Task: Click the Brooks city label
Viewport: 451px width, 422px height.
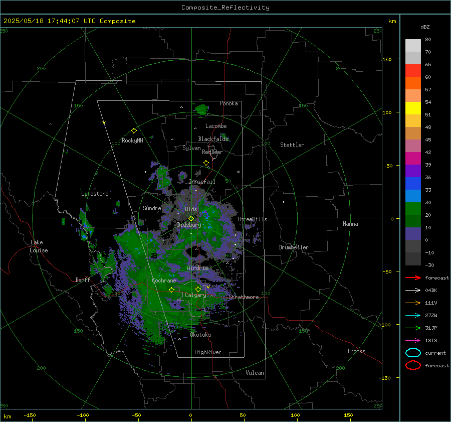Action: click(356, 351)
